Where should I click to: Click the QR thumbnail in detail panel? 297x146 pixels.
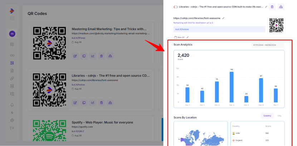(x=276, y=25)
